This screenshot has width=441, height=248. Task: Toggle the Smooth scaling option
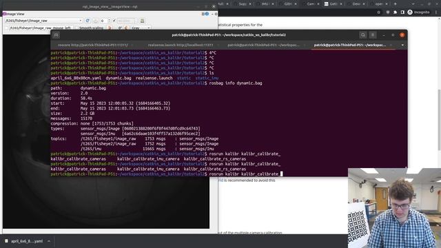[89, 28]
